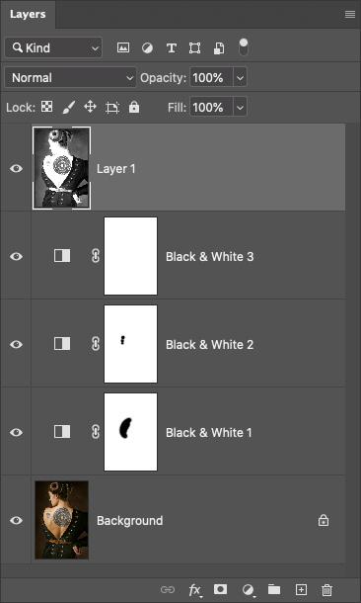This screenshot has width=361, height=603.
Task: Lock transparent pixels icon
Action: click(x=46, y=107)
